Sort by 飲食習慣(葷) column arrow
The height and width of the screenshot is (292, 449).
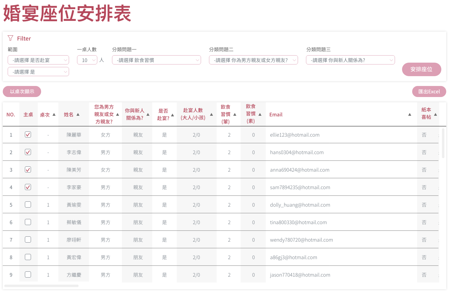click(235, 115)
